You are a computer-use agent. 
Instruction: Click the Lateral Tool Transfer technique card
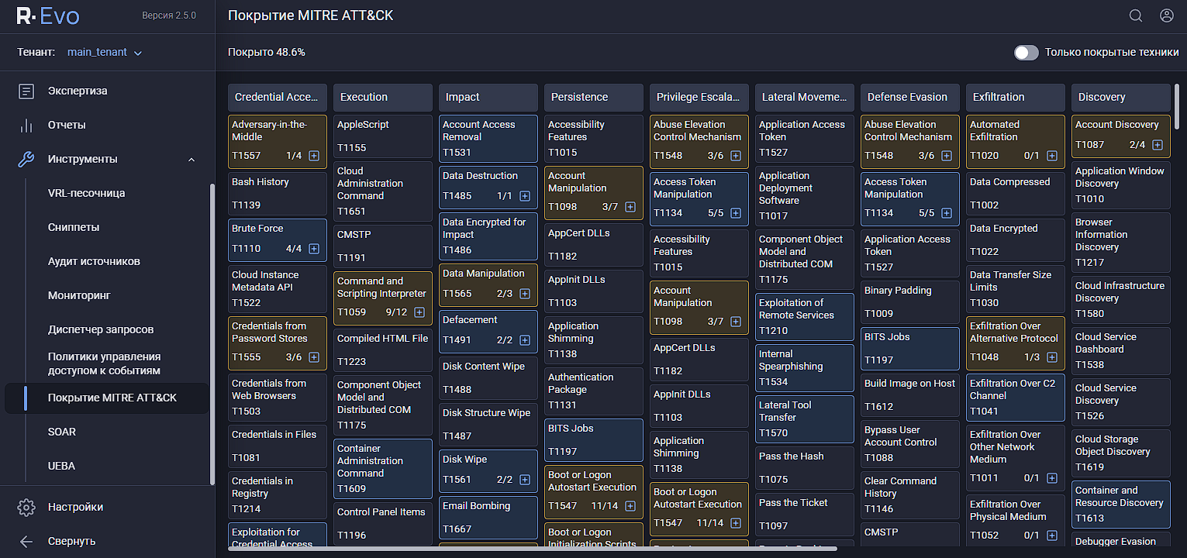[x=804, y=418]
